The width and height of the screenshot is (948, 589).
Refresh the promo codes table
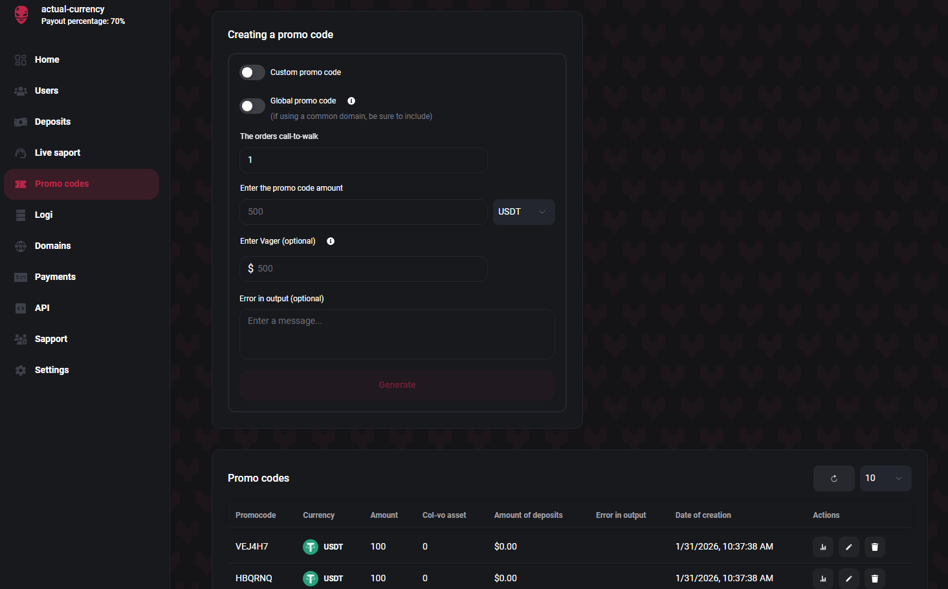point(834,478)
